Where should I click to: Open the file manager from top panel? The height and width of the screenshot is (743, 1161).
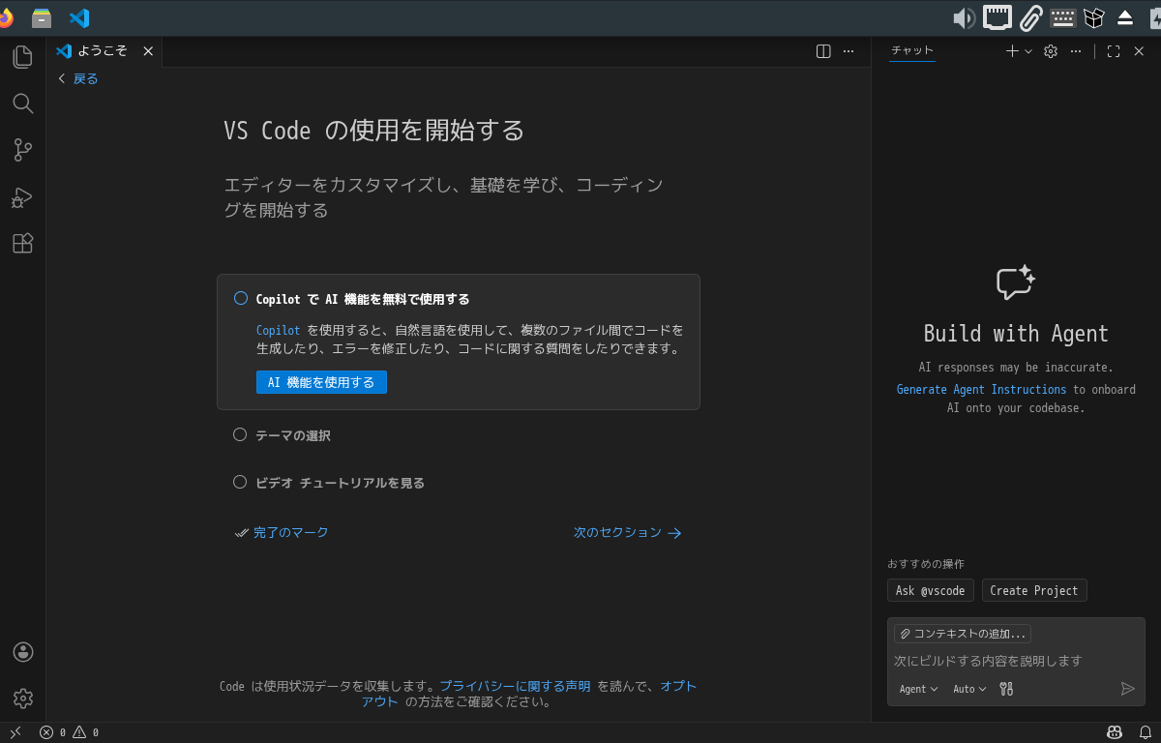(42, 17)
